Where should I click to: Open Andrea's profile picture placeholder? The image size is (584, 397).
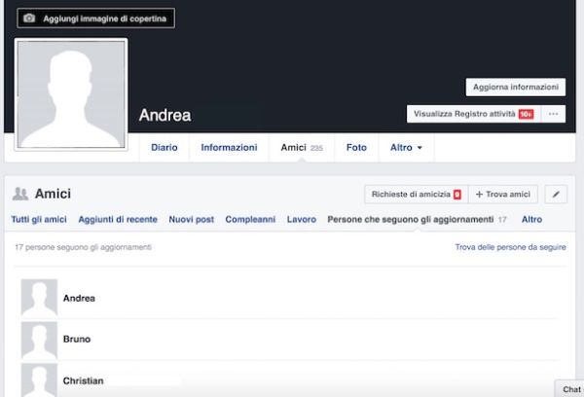tap(73, 95)
